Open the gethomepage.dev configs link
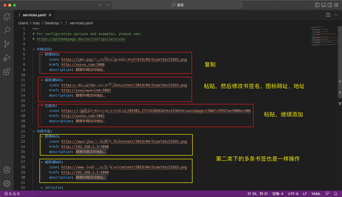The height and width of the screenshot is (197, 342). (81, 39)
